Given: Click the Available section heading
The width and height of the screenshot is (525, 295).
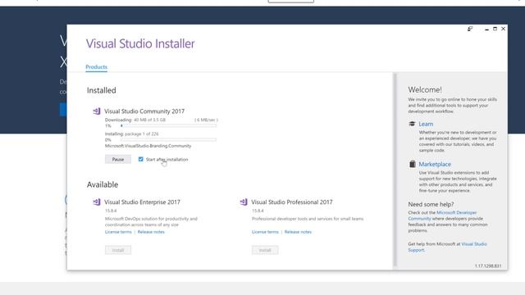Looking at the screenshot, I should pyautogui.click(x=103, y=184).
